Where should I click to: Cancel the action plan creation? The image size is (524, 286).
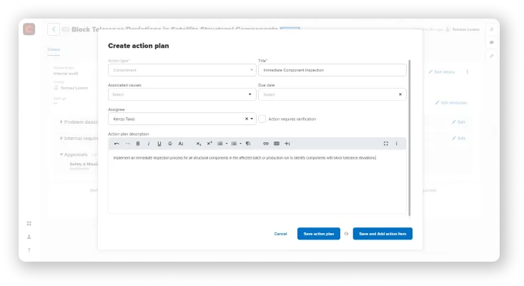[x=280, y=234]
